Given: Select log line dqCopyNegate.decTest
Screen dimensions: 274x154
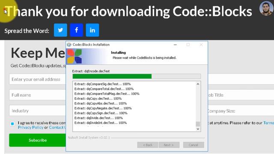Looking at the screenshot, I should click(x=103, y=108).
